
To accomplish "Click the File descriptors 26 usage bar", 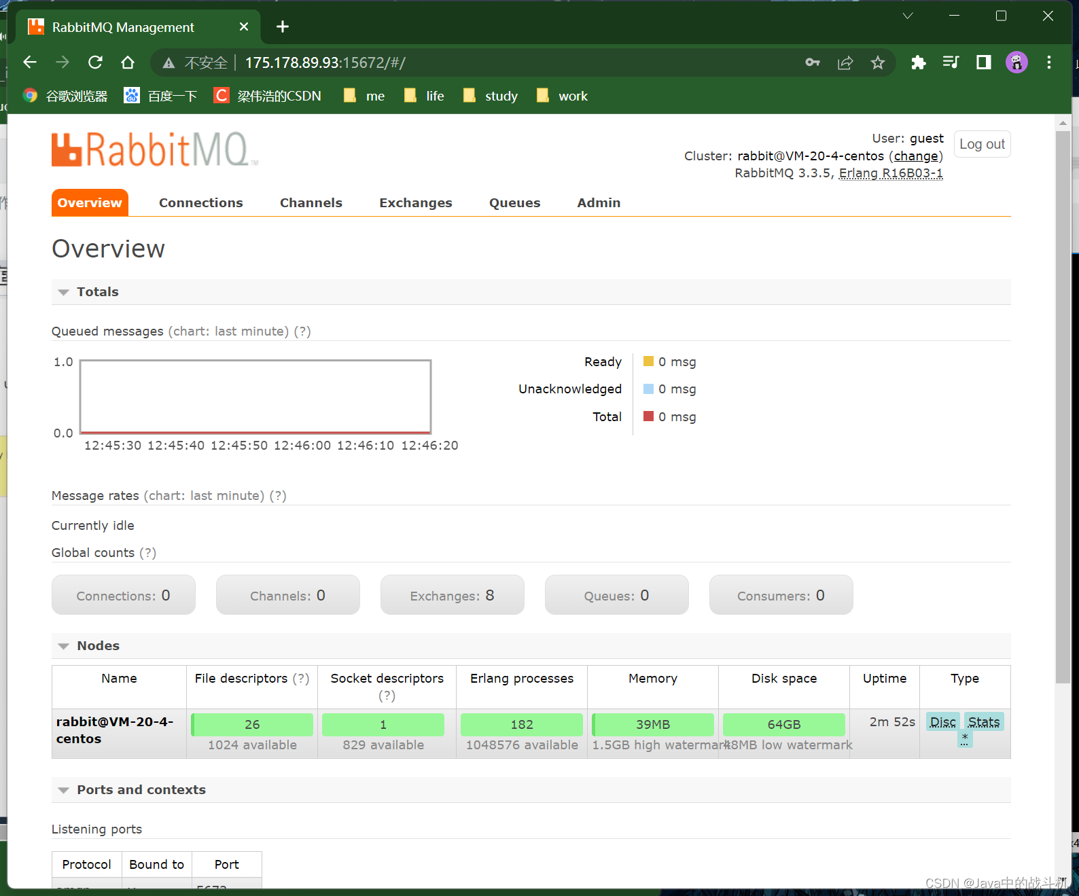I will (x=252, y=724).
